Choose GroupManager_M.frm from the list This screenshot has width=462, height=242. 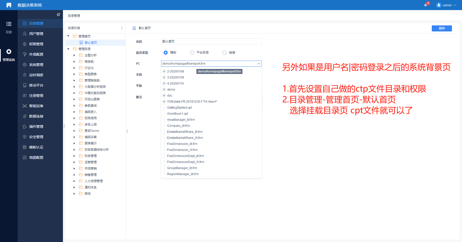pyautogui.click(x=182, y=168)
